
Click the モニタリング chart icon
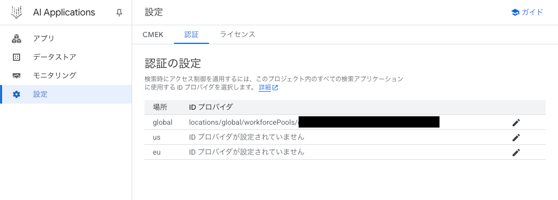(x=17, y=76)
